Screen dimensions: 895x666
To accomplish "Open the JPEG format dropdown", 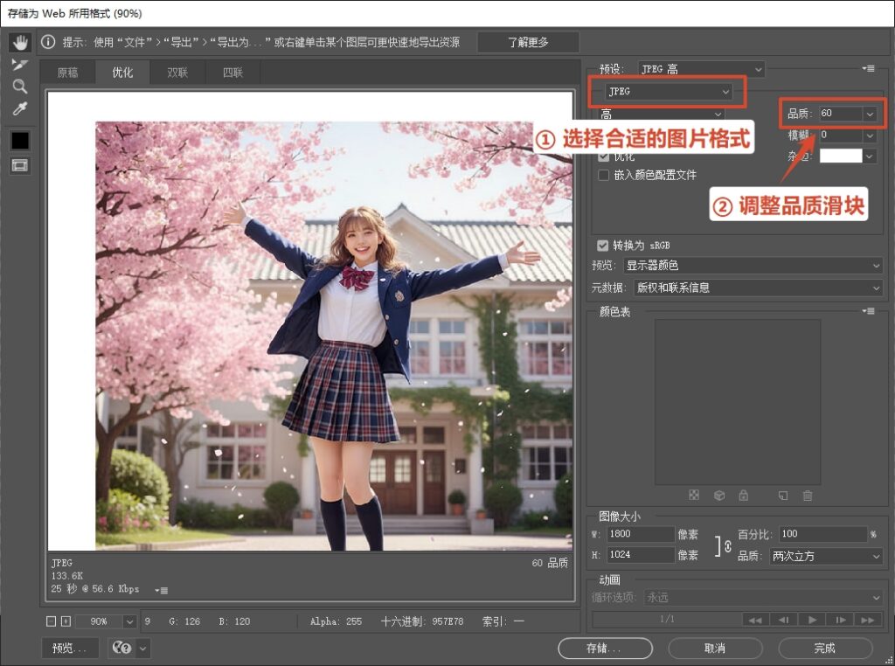I will [x=666, y=91].
